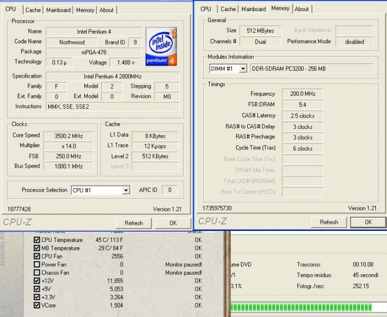The width and height of the screenshot is (387, 317).
Task: Click the DDR-SDRAM PC3200 - 256 MB field
Action: (312, 69)
